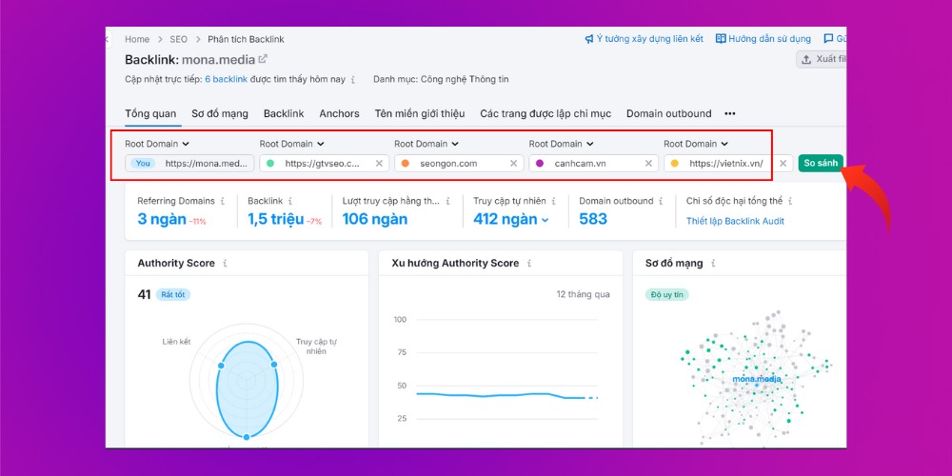Switch to the Sơ đồ mạng tab

click(220, 113)
